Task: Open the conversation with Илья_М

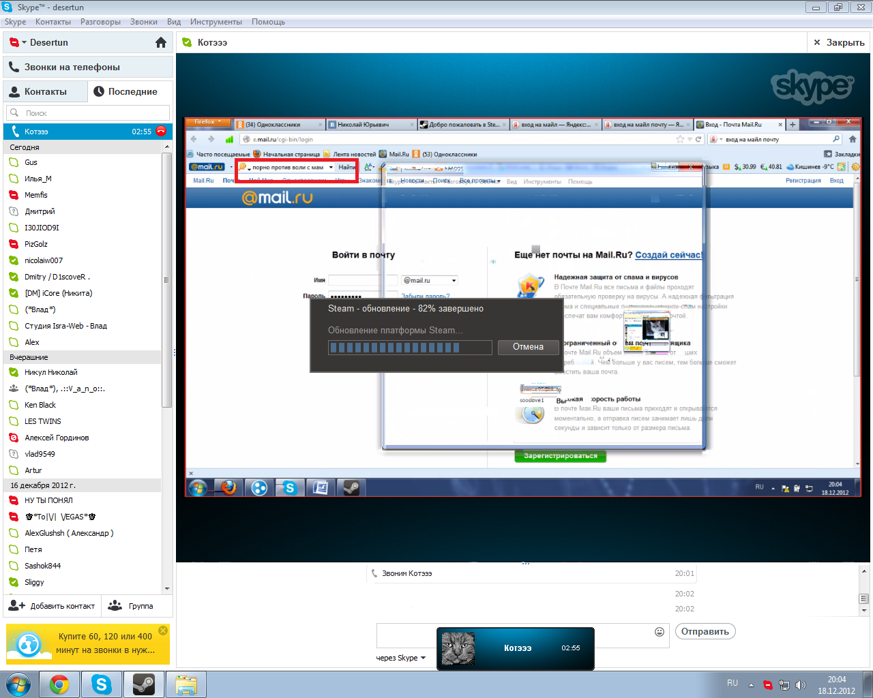Action: [83, 179]
